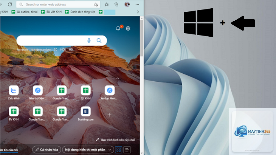Click the Cá nhân hóa button

click(x=47, y=150)
